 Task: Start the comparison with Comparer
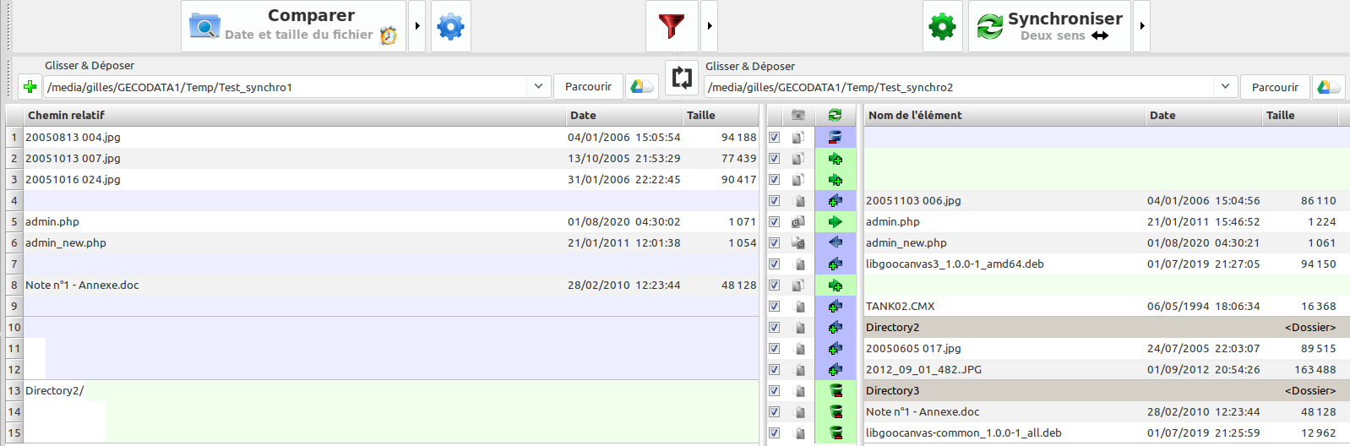(293, 26)
